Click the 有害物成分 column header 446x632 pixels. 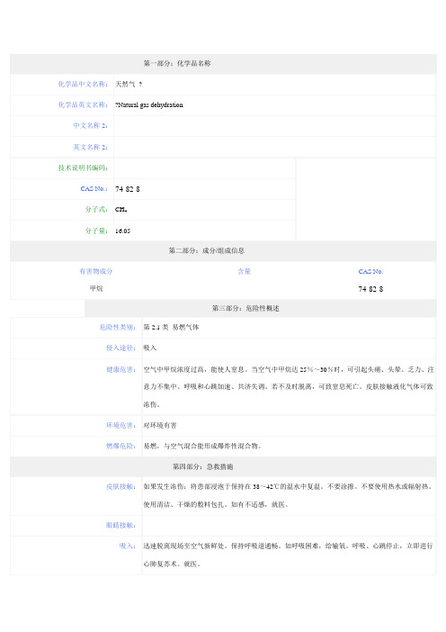[96, 271]
